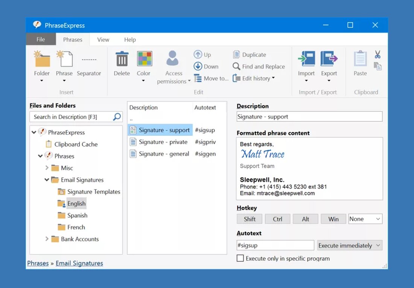Insert a new Folder via ribbon icon
The image size is (414, 288).
(42, 59)
